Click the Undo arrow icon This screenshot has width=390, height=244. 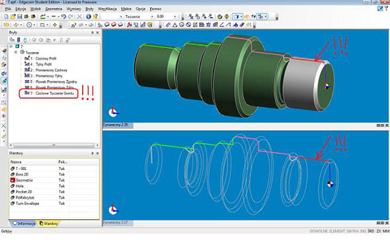pyautogui.click(x=63, y=17)
